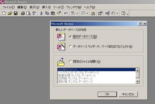The width and height of the screenshot is (155, 104).
Task: Click the Spelling check ABC icon
Action: tap(34, 13)
